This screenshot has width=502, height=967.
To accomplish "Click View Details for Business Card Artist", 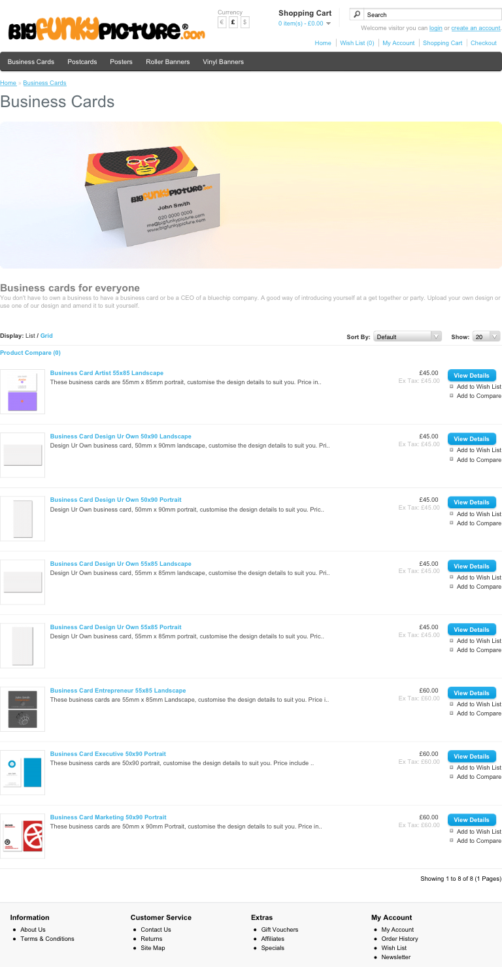I will click(471, 376).
